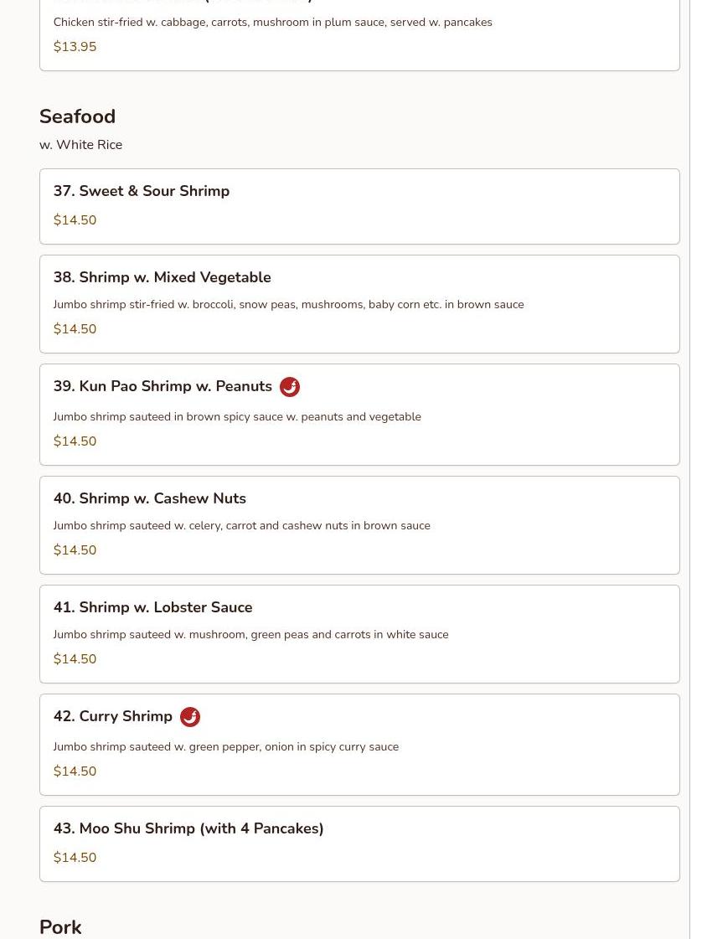Choose 39. Kun Pao Shrimp w. Peanuts
The height and width of the screenshot is (939, 707).
(163, 386)
